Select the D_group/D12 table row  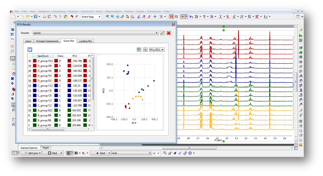60,61
